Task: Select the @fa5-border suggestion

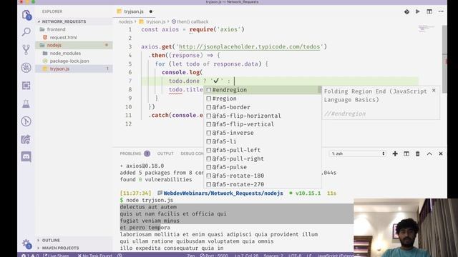Action: pyautogui.click(x=263, y=107)
